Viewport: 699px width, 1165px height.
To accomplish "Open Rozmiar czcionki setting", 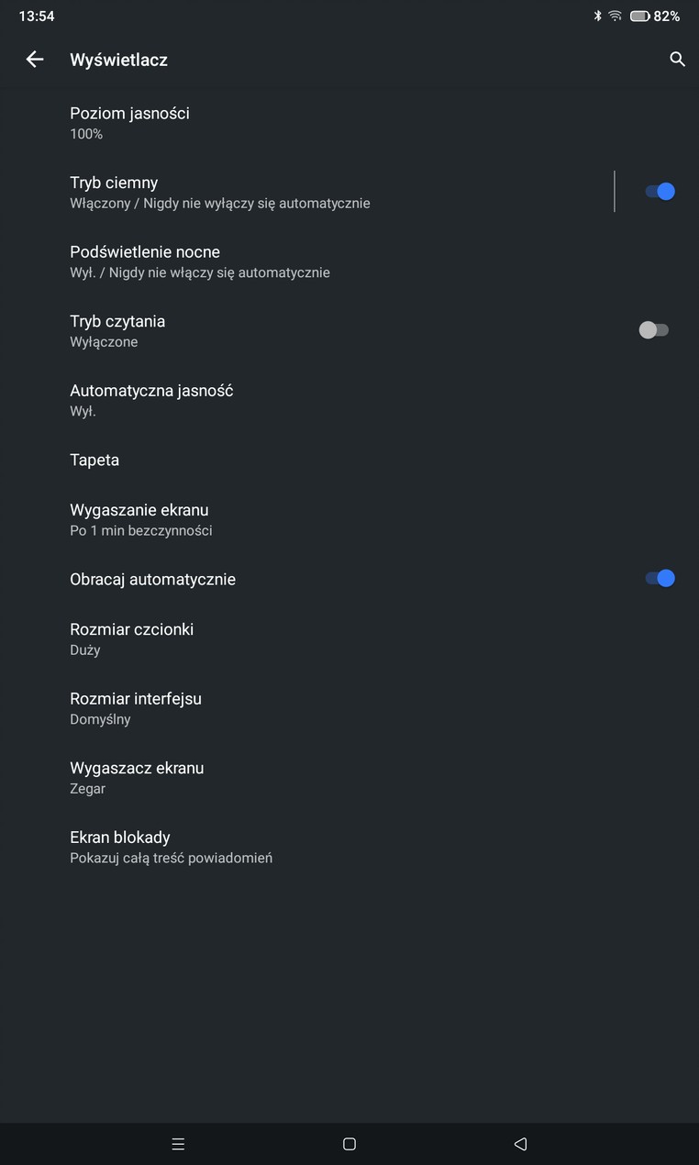I will coord(349,639).
